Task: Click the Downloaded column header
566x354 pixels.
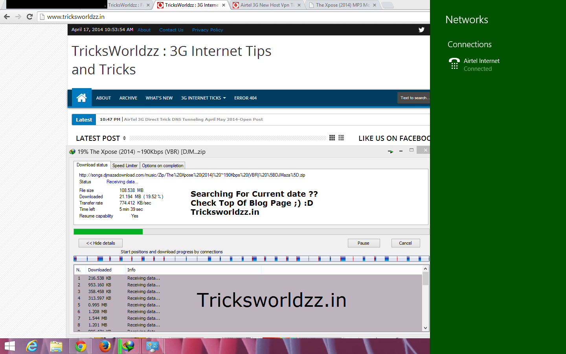Action: (x=105, y=270)
